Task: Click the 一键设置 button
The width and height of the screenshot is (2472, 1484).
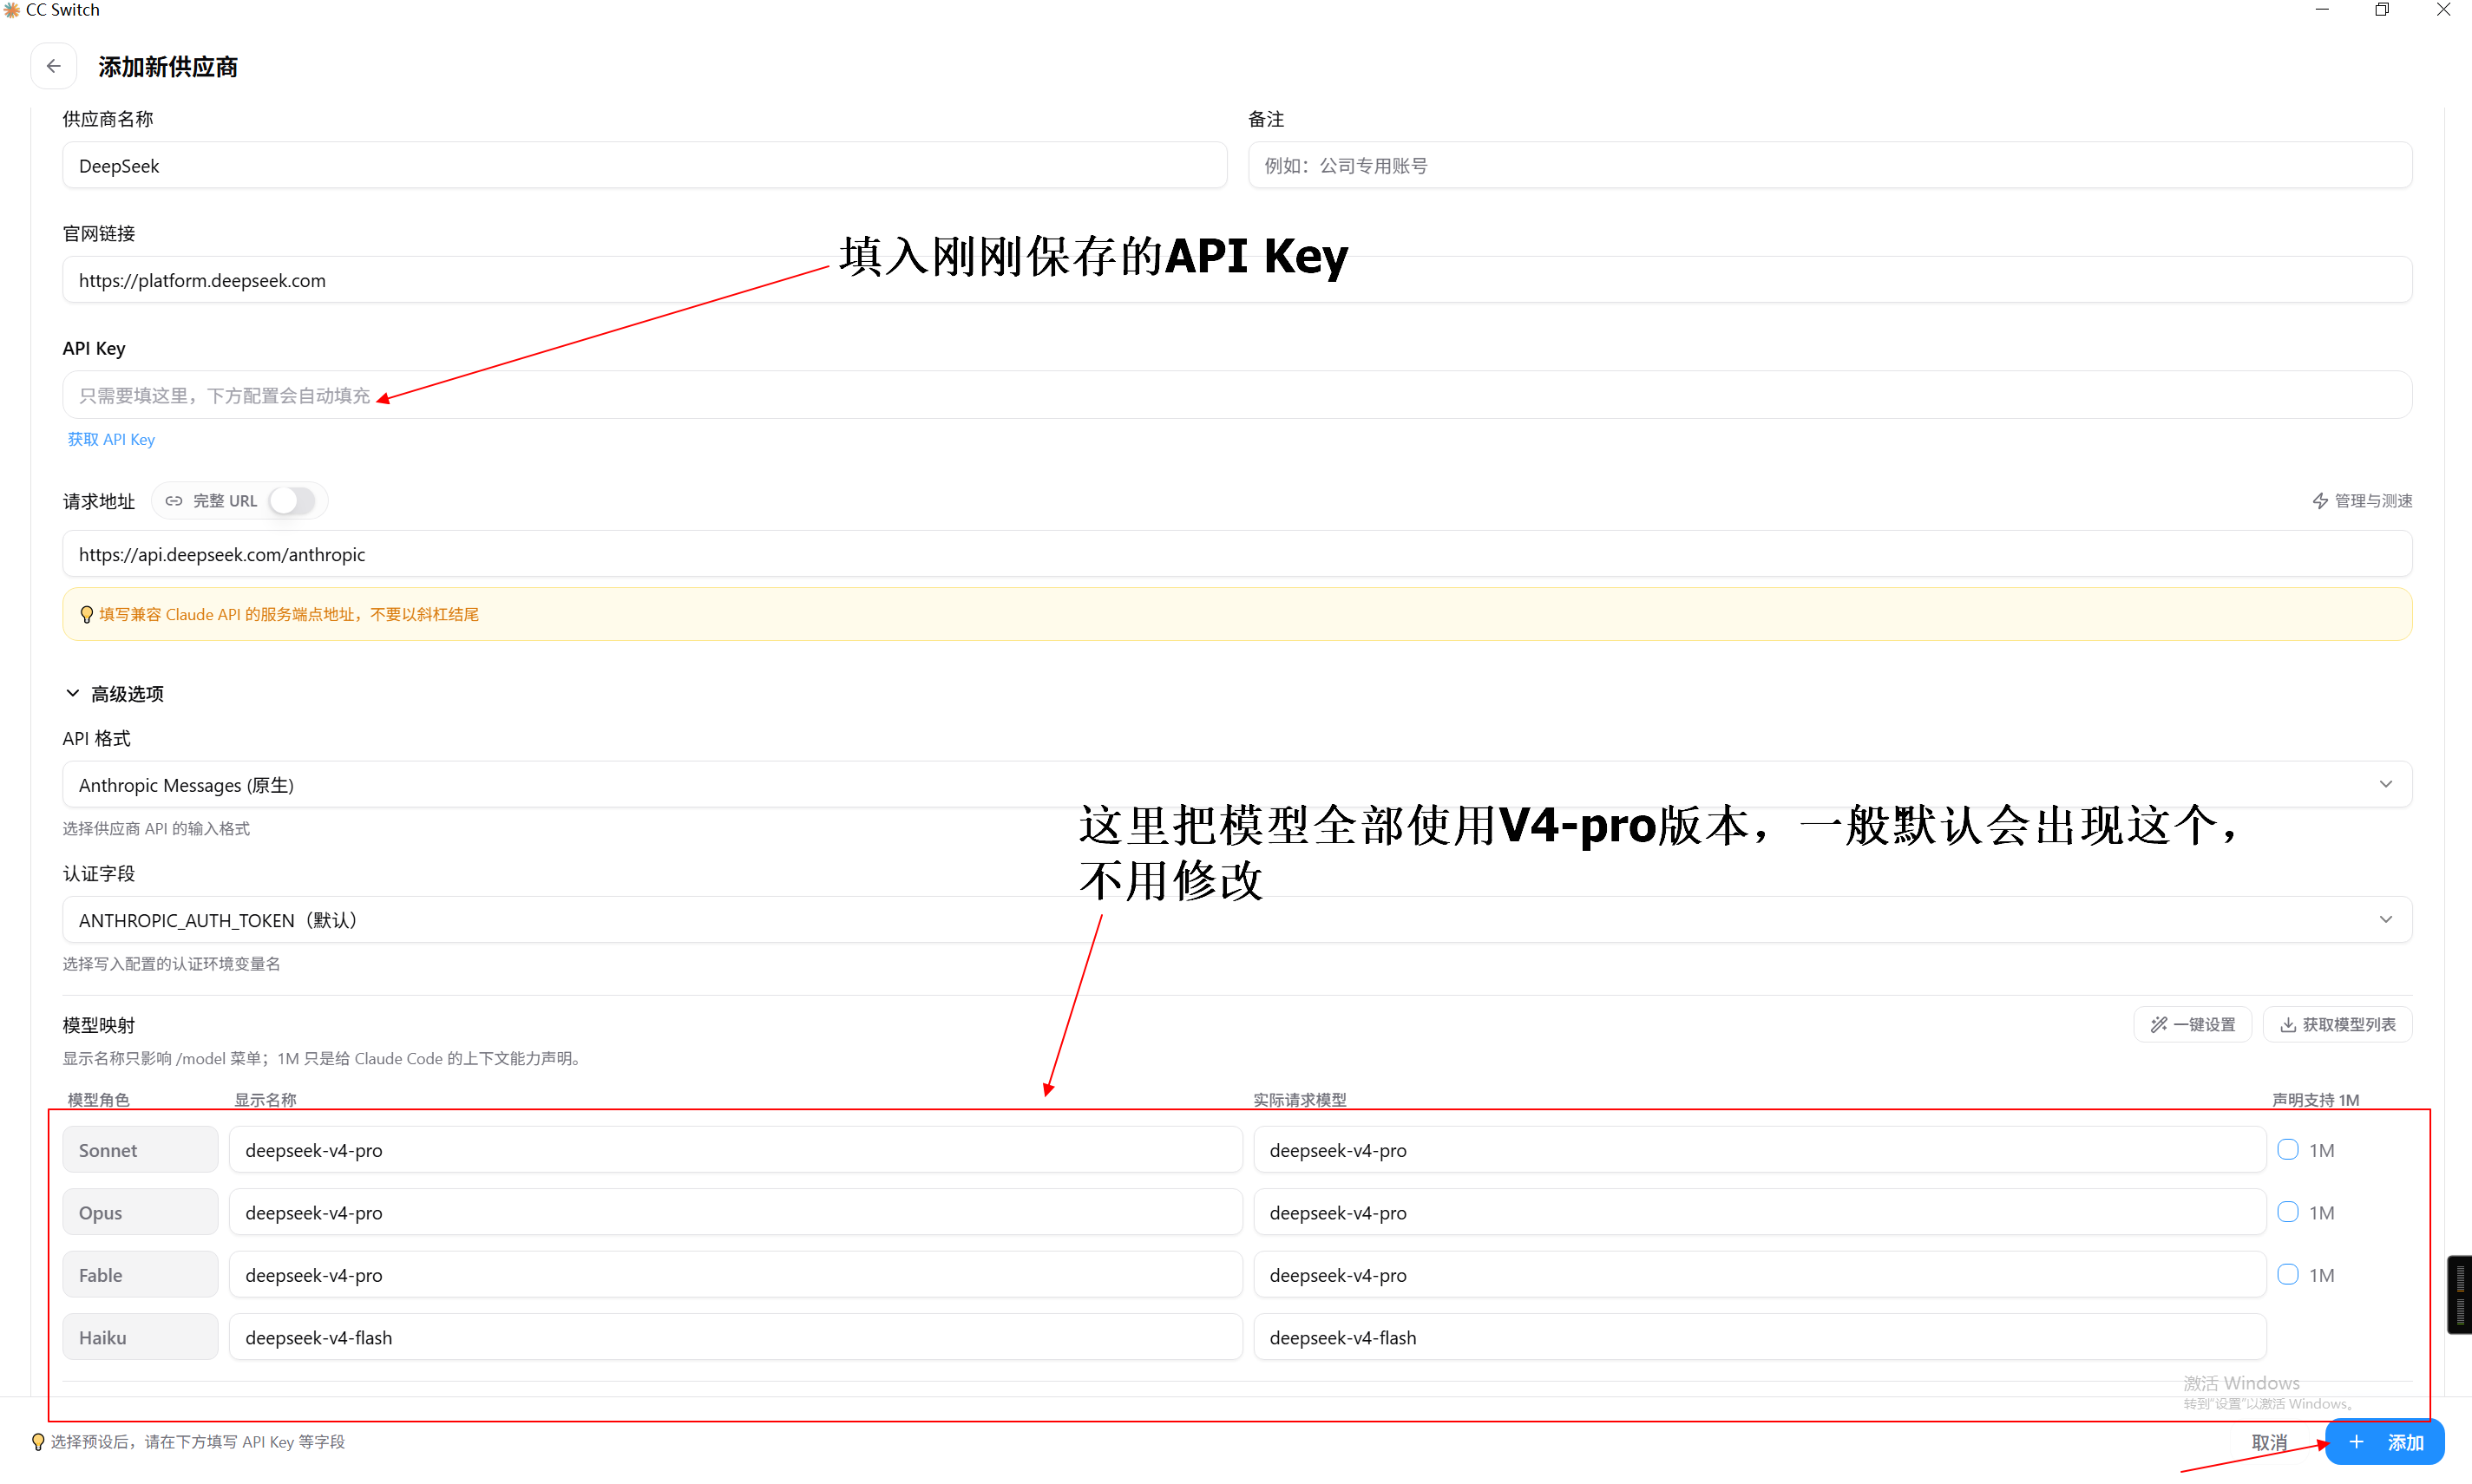Action: [2193, 1025]
